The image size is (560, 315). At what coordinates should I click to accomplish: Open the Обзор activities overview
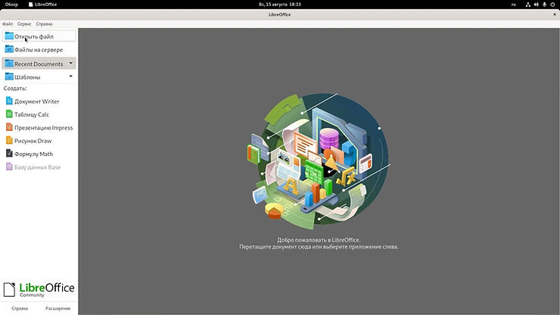(x=11, y=5)
